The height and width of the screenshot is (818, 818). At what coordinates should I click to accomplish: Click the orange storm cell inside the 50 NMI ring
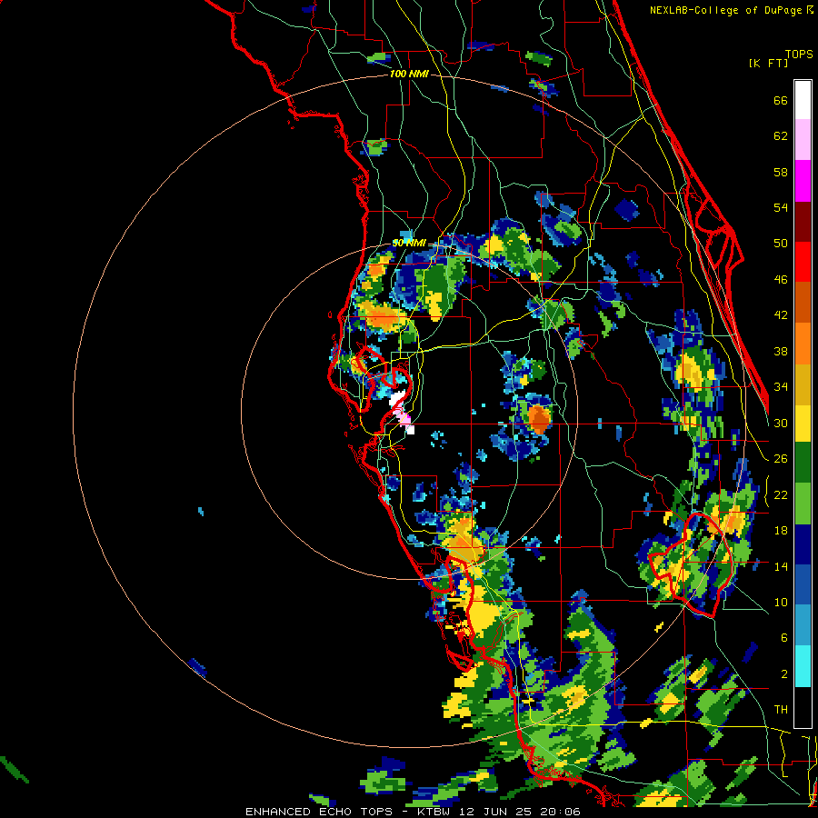(x=539, y=419)
